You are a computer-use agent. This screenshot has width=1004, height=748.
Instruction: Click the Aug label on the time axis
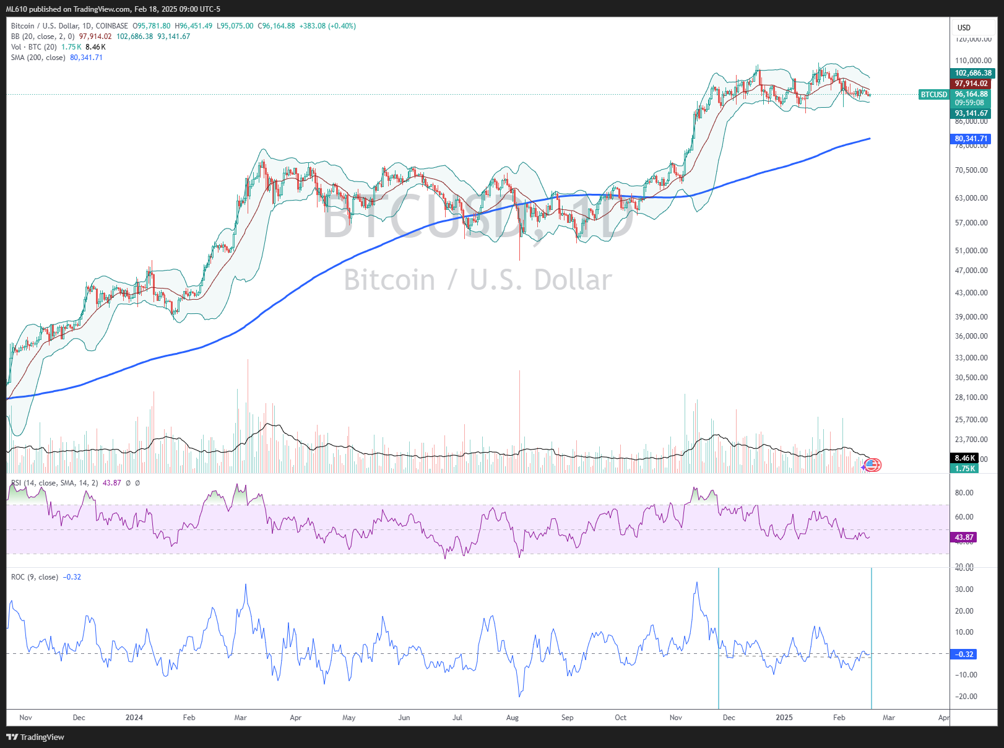coord(513,718)
